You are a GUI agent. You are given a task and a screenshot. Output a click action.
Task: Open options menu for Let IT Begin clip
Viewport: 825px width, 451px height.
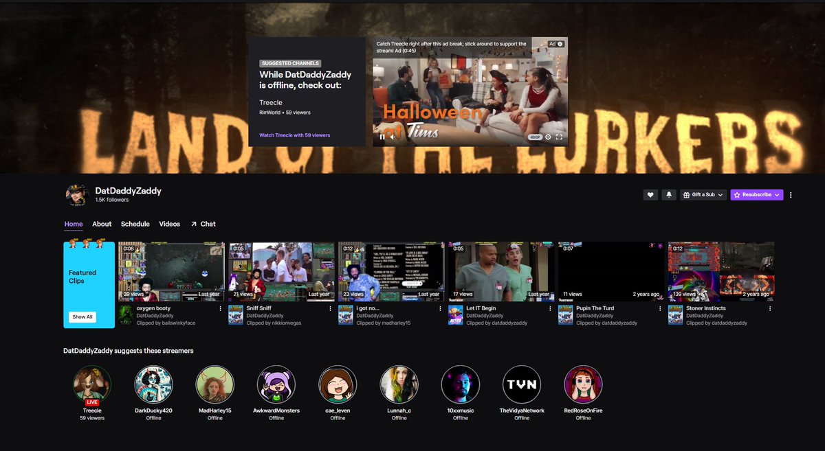(x=551, y=309)
